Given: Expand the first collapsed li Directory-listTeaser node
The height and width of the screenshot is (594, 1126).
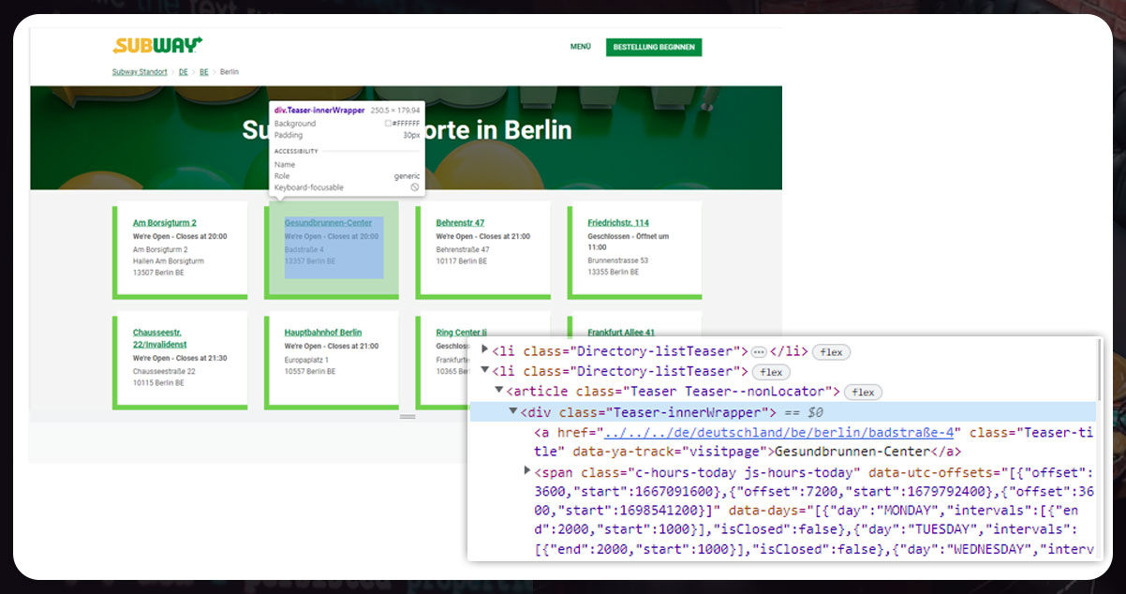Looking at the screenshot, I should 485,351.
